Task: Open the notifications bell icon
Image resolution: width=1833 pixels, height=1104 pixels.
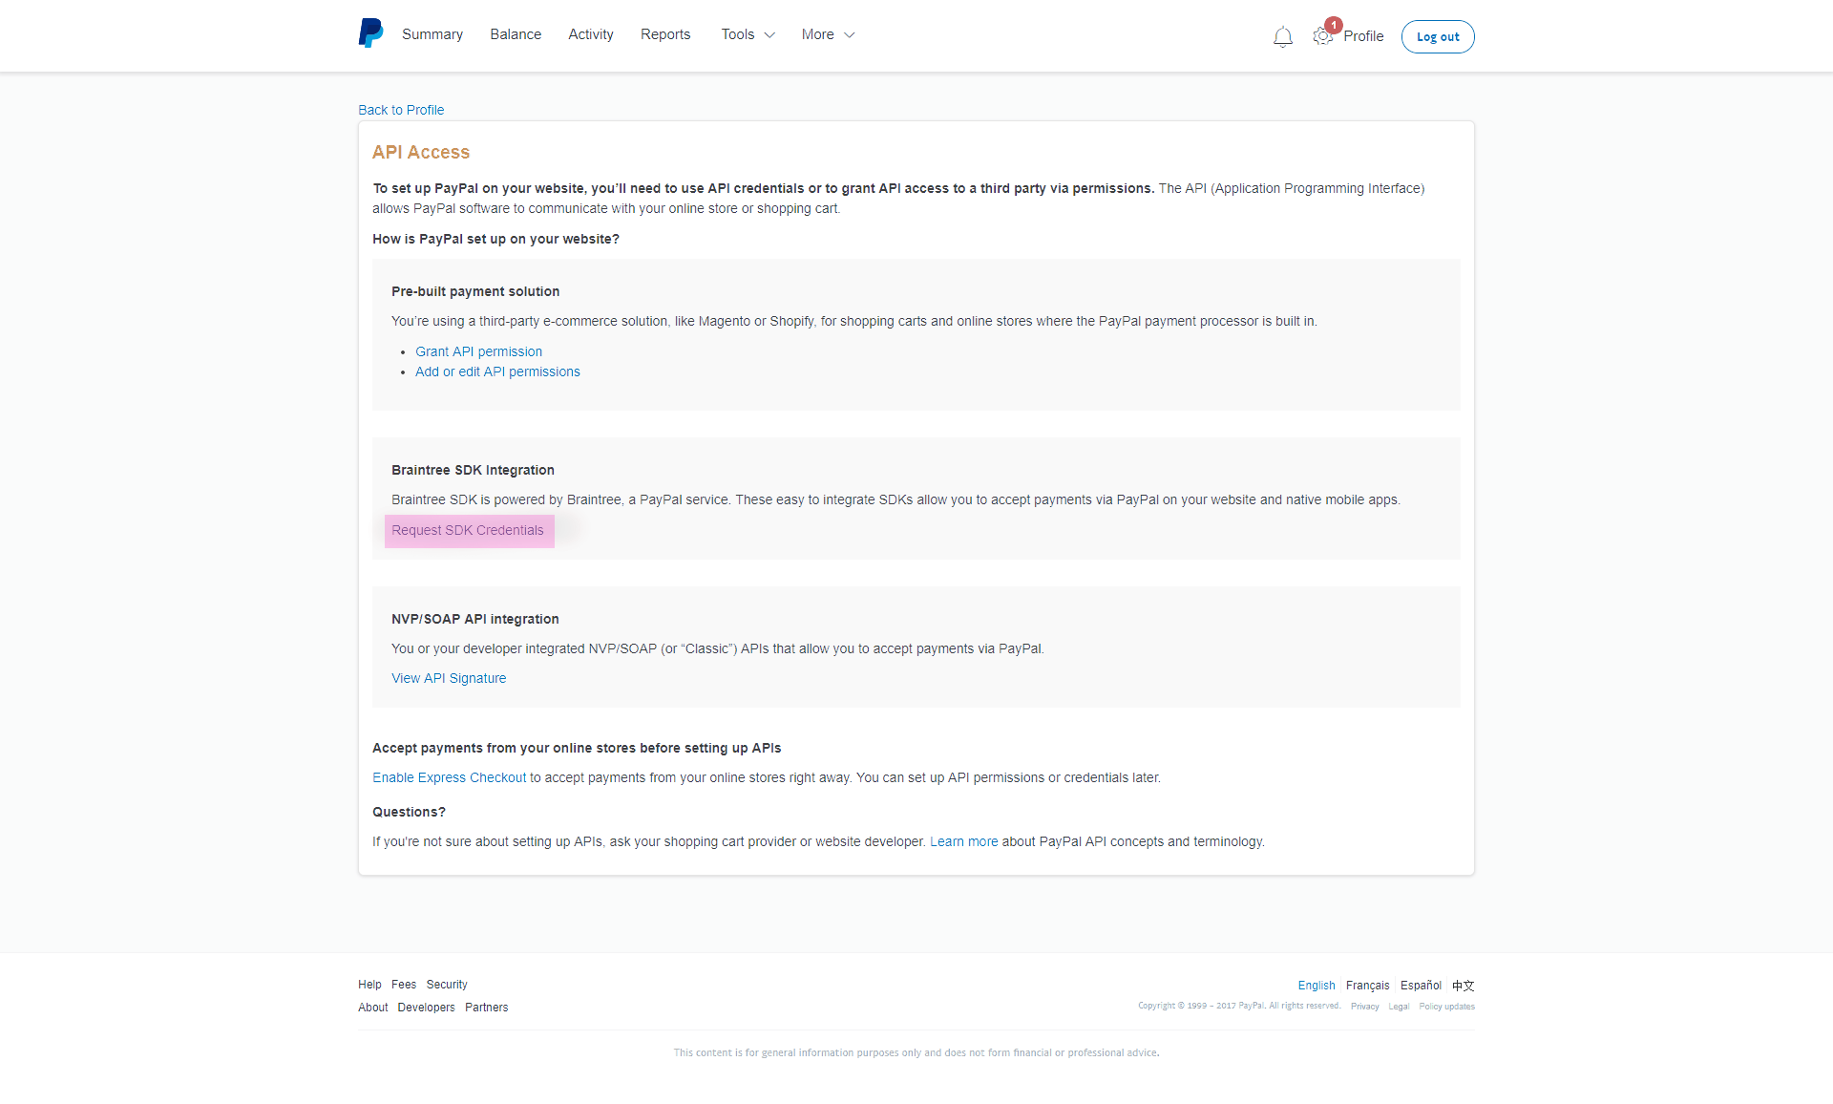Action: (1282, 37)
